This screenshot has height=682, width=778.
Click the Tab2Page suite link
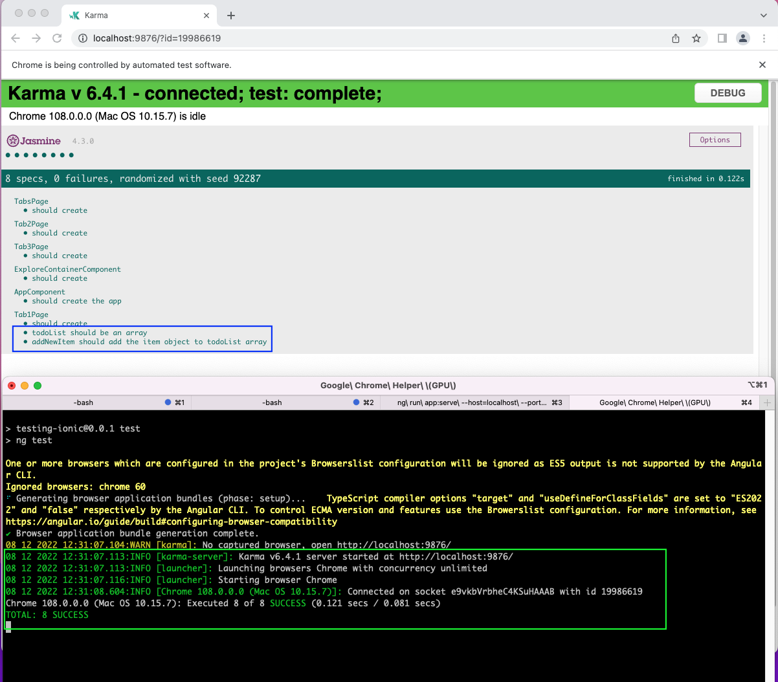pyautogui.click(x=31, y=224)
